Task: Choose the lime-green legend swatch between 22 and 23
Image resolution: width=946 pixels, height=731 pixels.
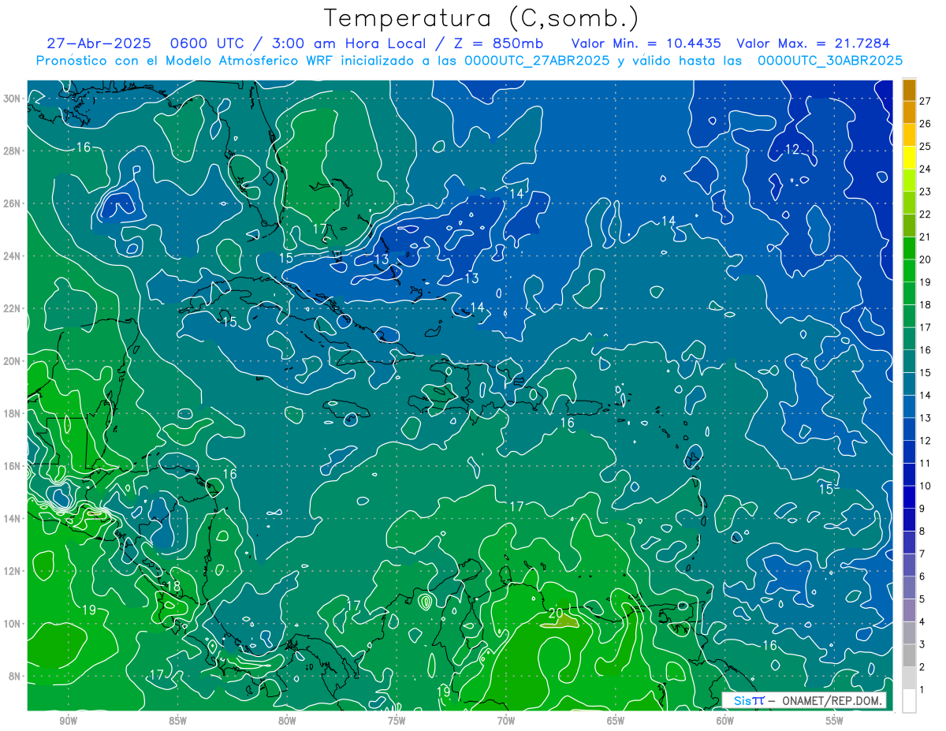Action: pyautogui.click(x=909, y=203)
